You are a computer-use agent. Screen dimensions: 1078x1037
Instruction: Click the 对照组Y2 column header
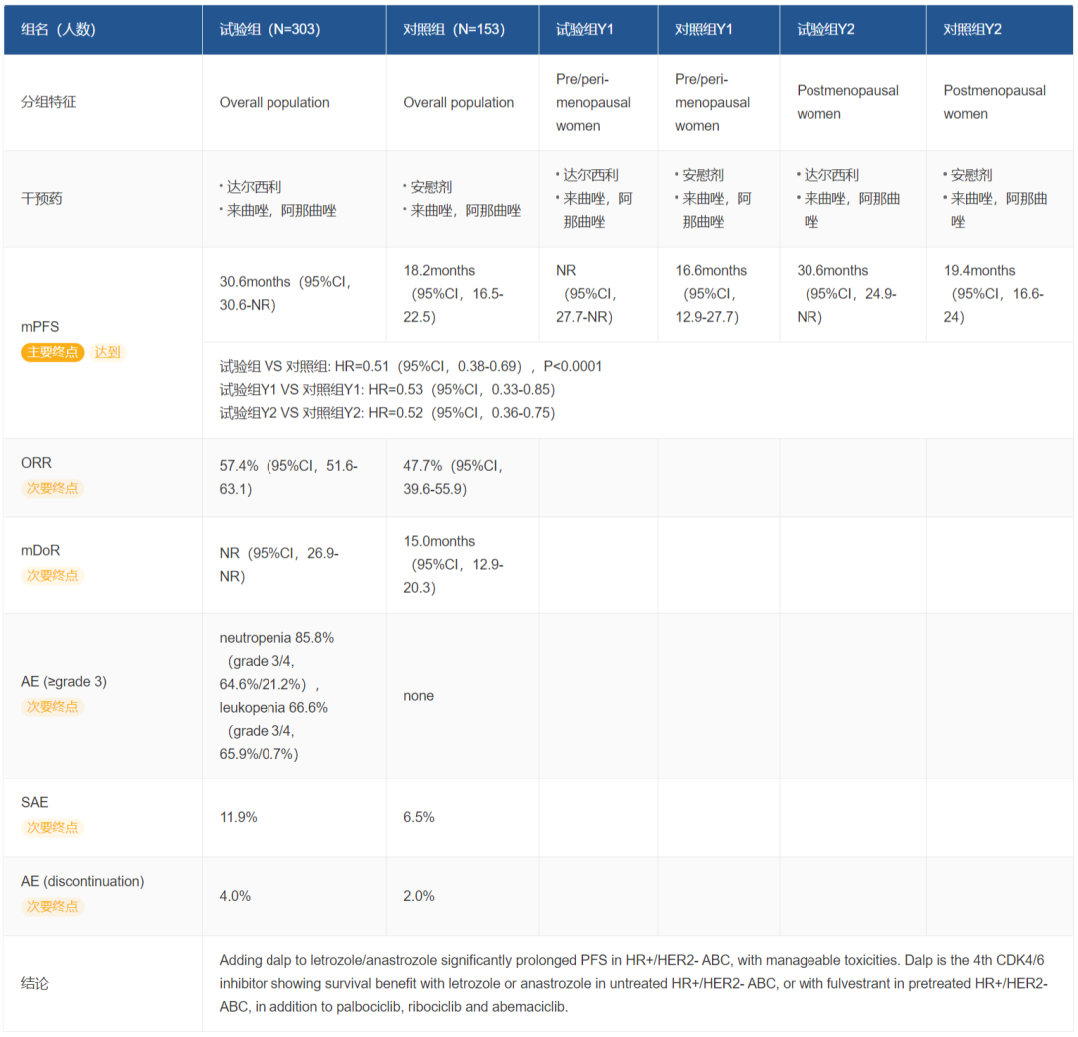(x=972, y=29)
